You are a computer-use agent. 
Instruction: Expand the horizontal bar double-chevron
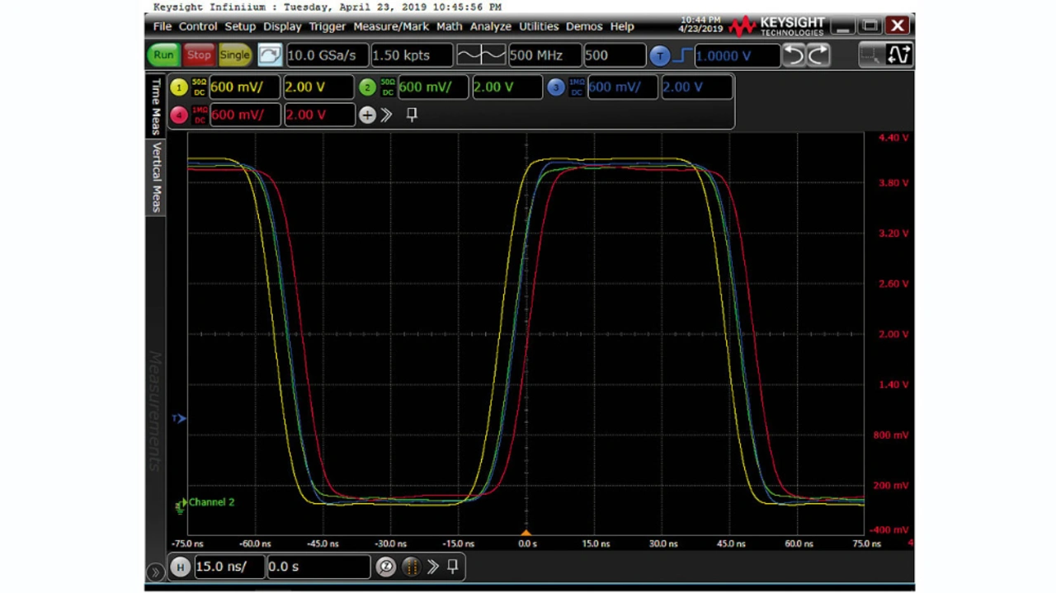pyautogui.click(x=432, y=567)
